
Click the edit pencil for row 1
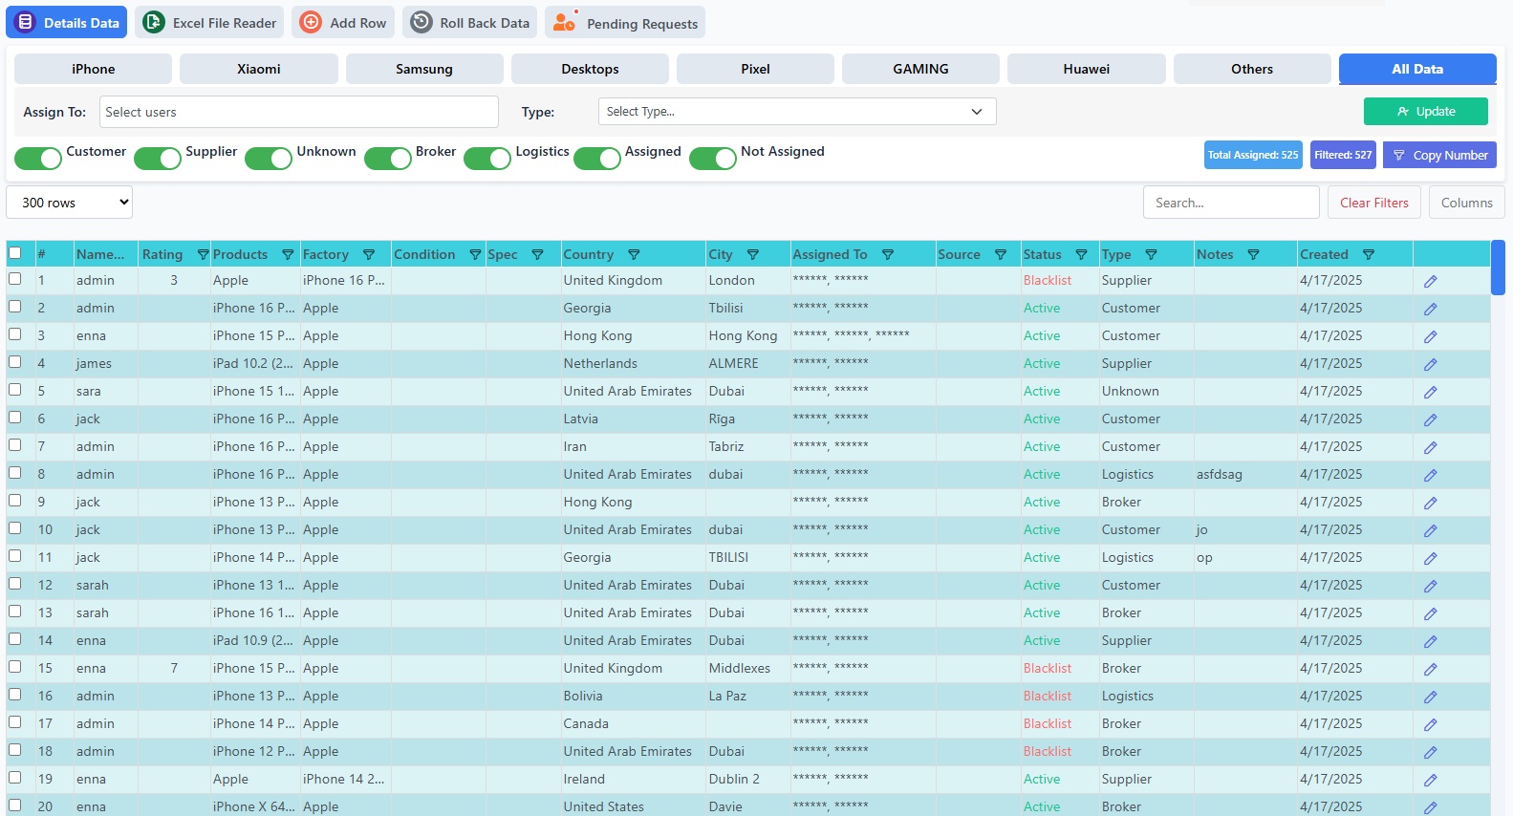point(1430,281)
